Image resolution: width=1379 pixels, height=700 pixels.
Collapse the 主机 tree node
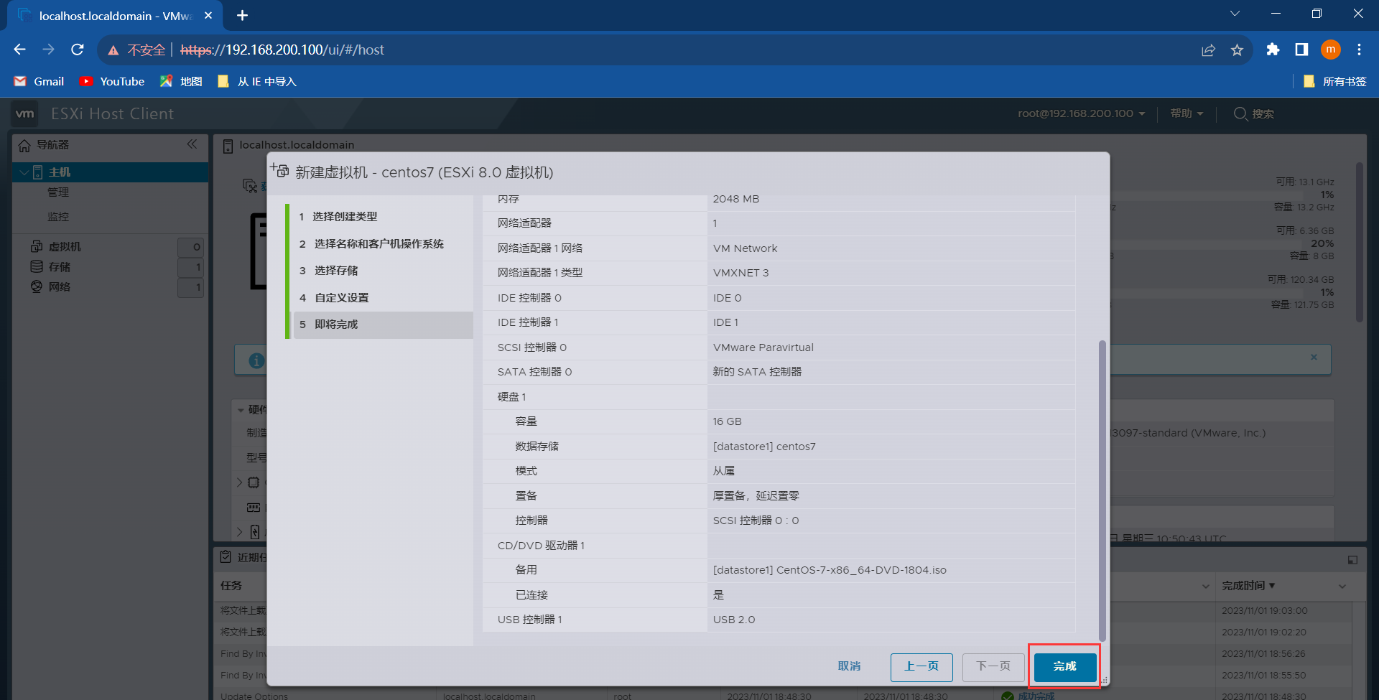click(x=24, y=172)
